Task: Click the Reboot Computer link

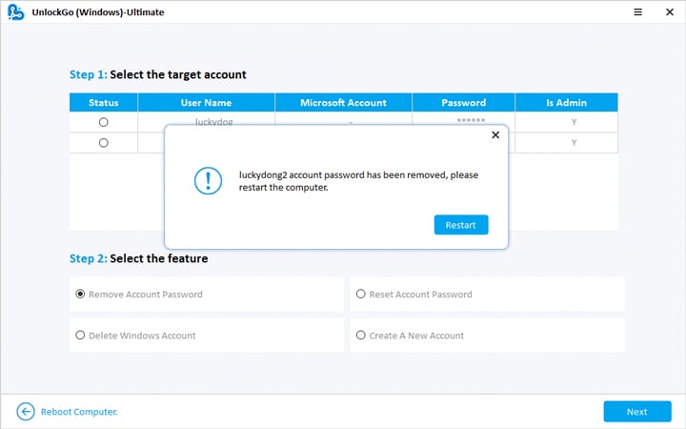Action: pyautogui.click(x=78, y=412)
